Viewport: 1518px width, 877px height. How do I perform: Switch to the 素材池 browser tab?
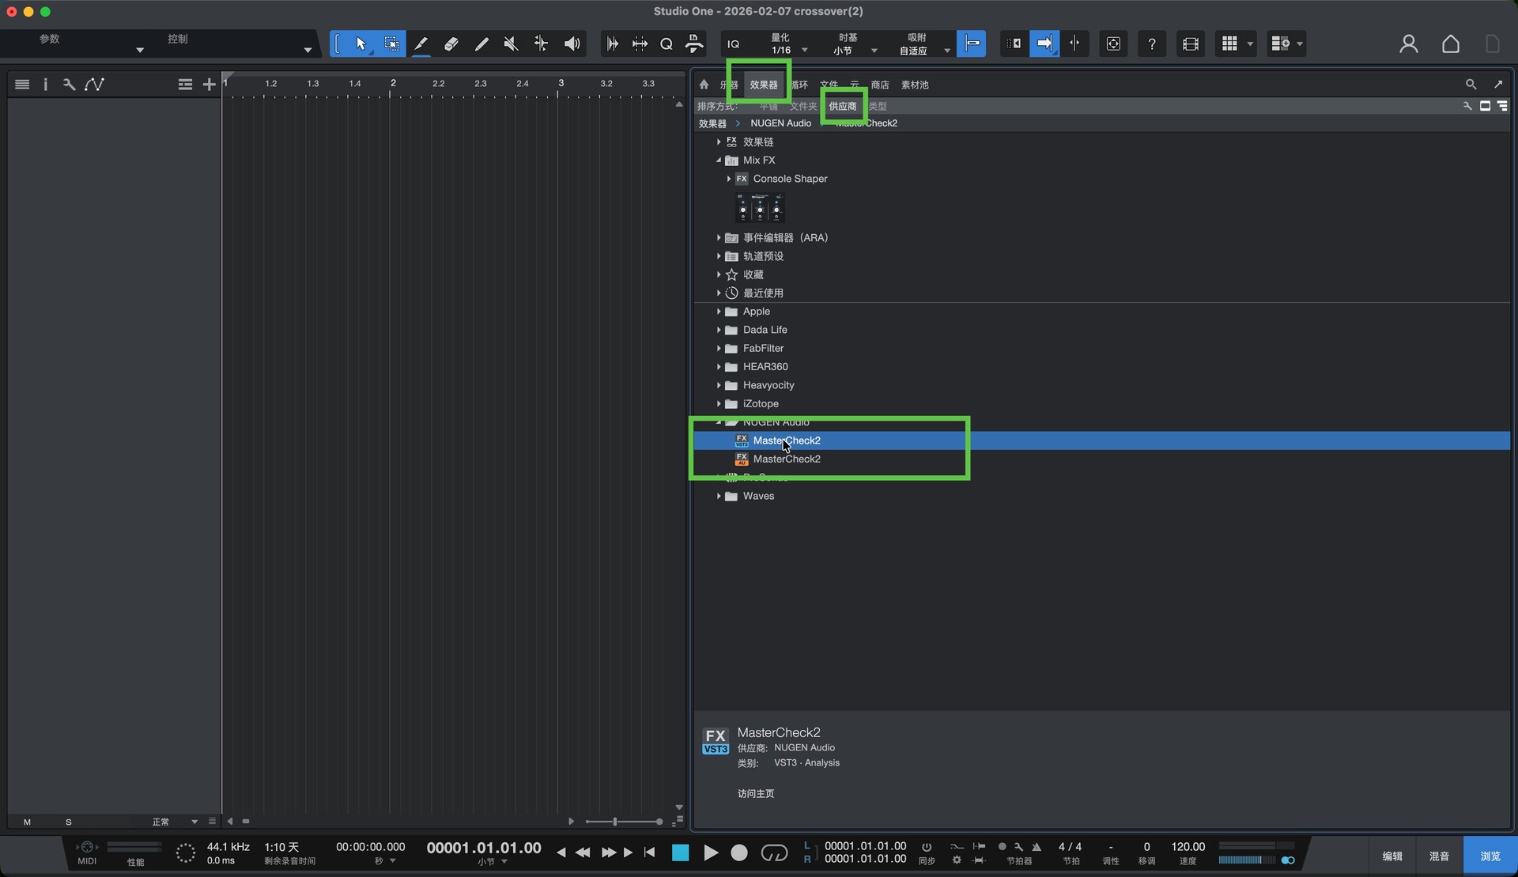pyautogui.click(x=914, y=85)
